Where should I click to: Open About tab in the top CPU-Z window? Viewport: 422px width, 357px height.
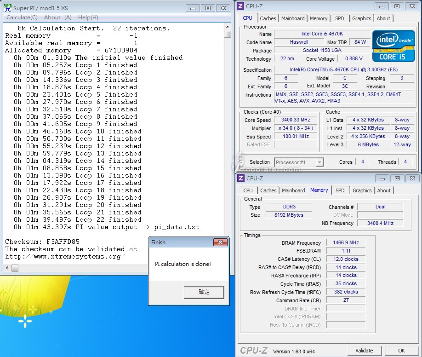coord(383,18)
